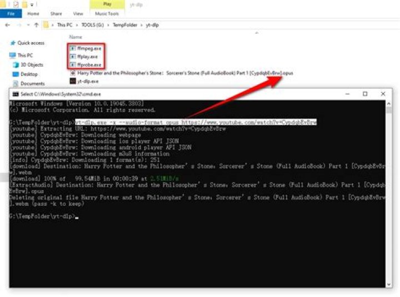
Task: Open the File ribbon tab
Action: pyautogui.click(x=11, y=13)
